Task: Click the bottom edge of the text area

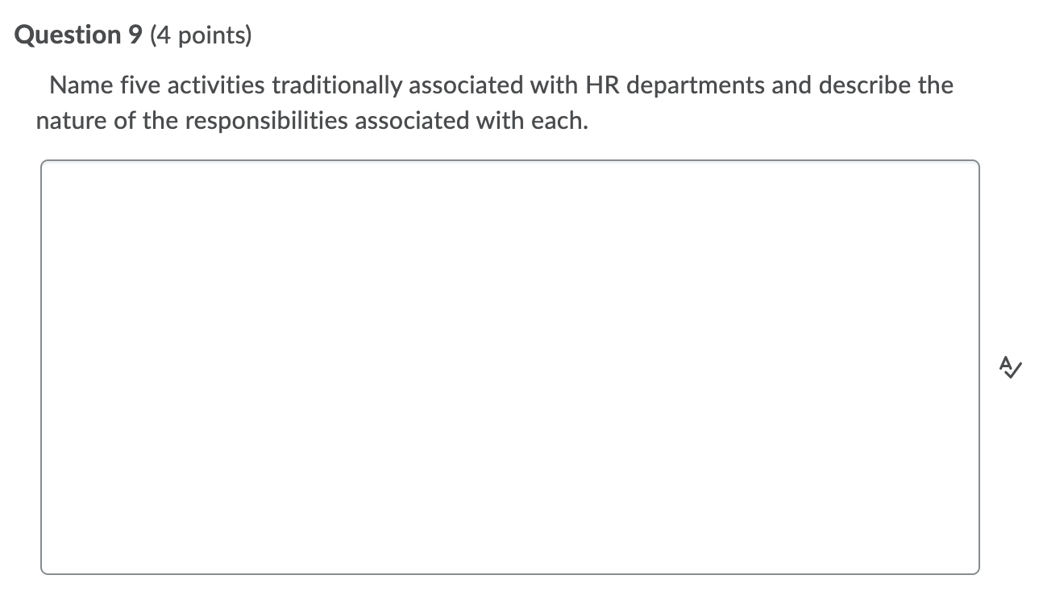Action: click(x=509, y=573)
